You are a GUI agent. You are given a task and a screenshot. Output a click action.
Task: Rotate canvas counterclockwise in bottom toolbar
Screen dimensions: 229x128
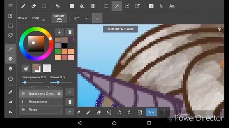(119, 112)
